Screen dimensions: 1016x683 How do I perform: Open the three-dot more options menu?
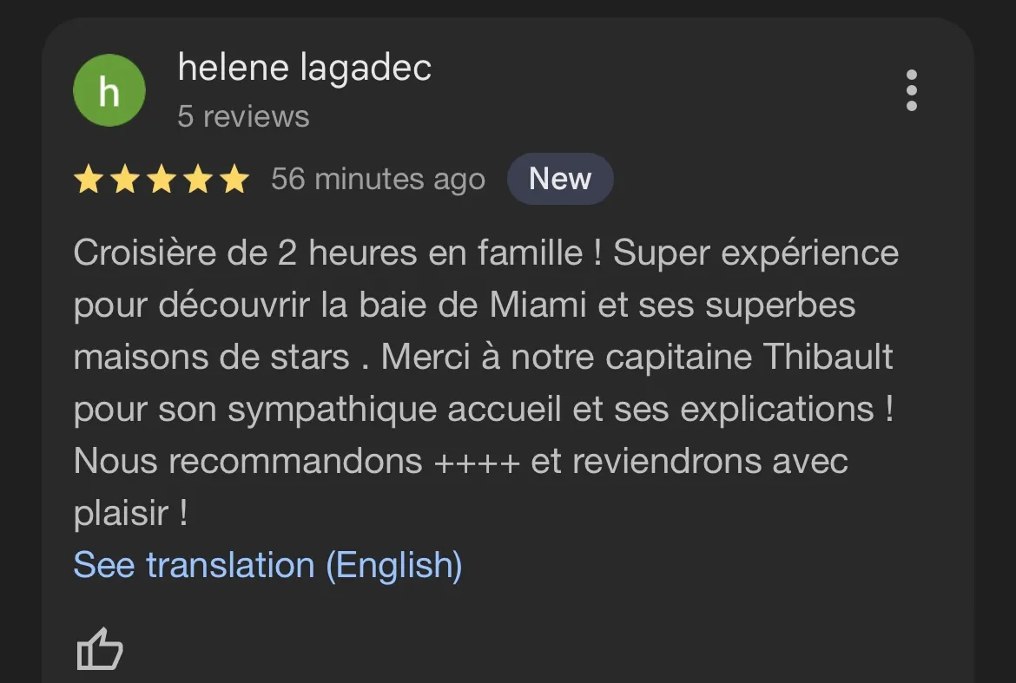coord(911,91)
